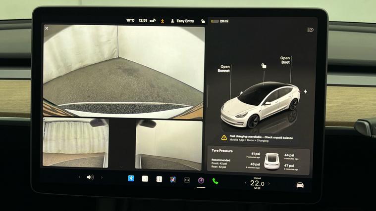Open the all apps three-dots launcher

pyautogui.click(x=187, y=180)
